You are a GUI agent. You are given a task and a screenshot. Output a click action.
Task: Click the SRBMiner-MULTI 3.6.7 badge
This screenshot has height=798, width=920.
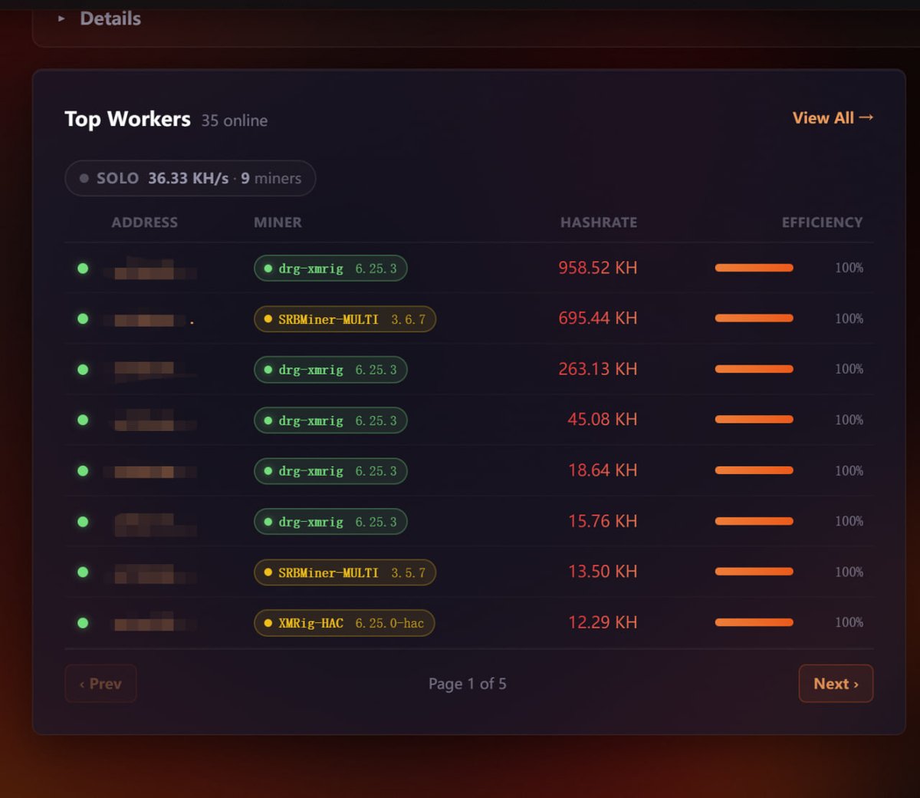click(x=345, y=319)
